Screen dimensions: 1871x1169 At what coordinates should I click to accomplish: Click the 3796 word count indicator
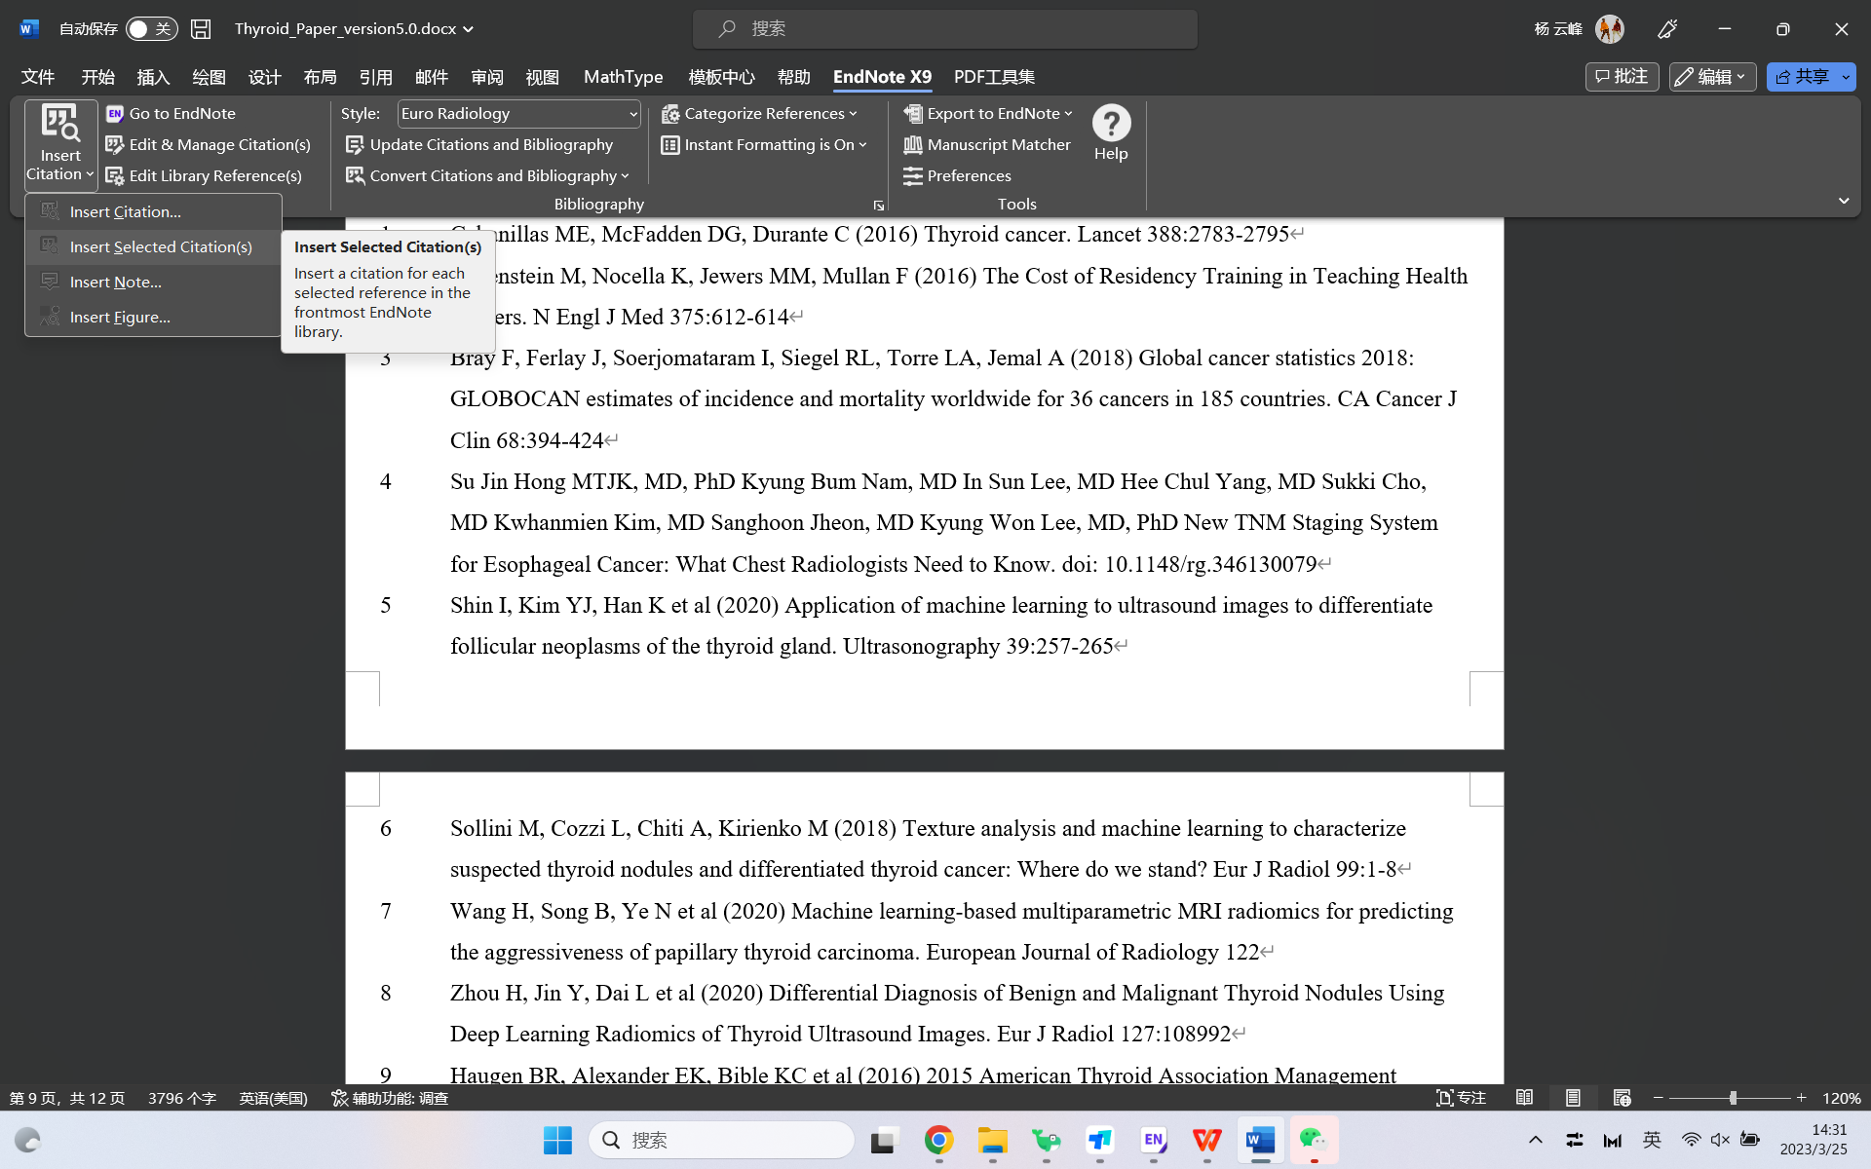pyautogui.click(x=181, y=1098)
